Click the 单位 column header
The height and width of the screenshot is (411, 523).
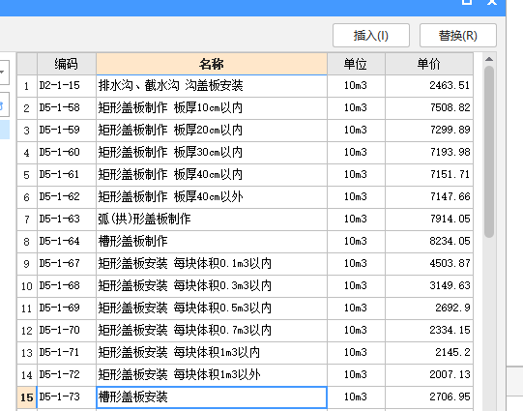click(356, 64)
